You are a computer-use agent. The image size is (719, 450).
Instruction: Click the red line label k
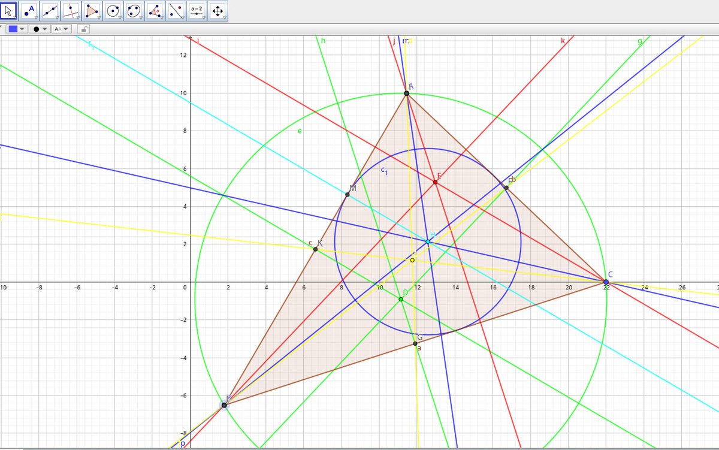563,41
